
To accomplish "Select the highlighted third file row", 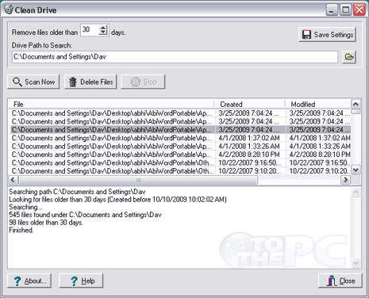I will (x=180, y=130).
